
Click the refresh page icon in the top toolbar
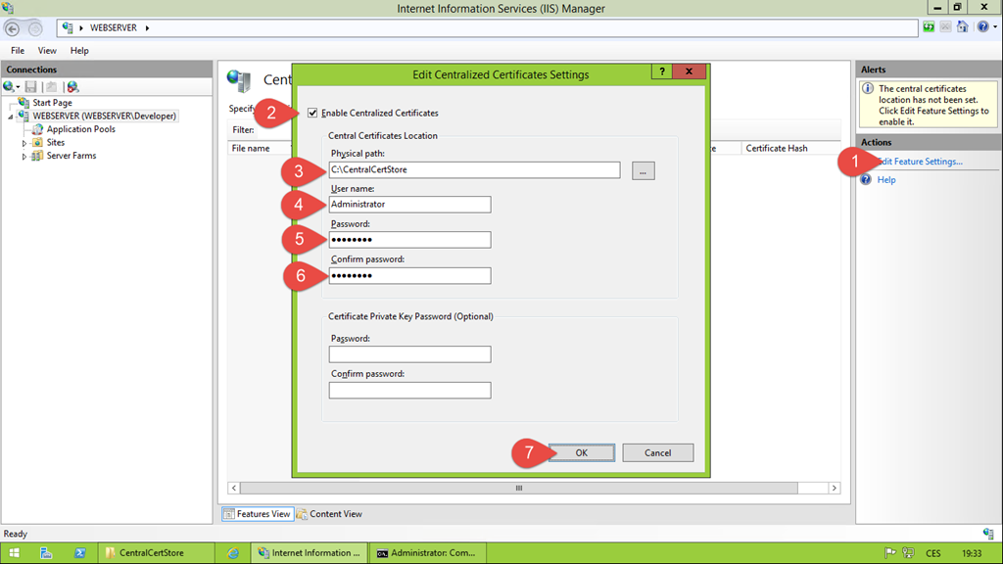pyautogui.click(x=929, y=26)
